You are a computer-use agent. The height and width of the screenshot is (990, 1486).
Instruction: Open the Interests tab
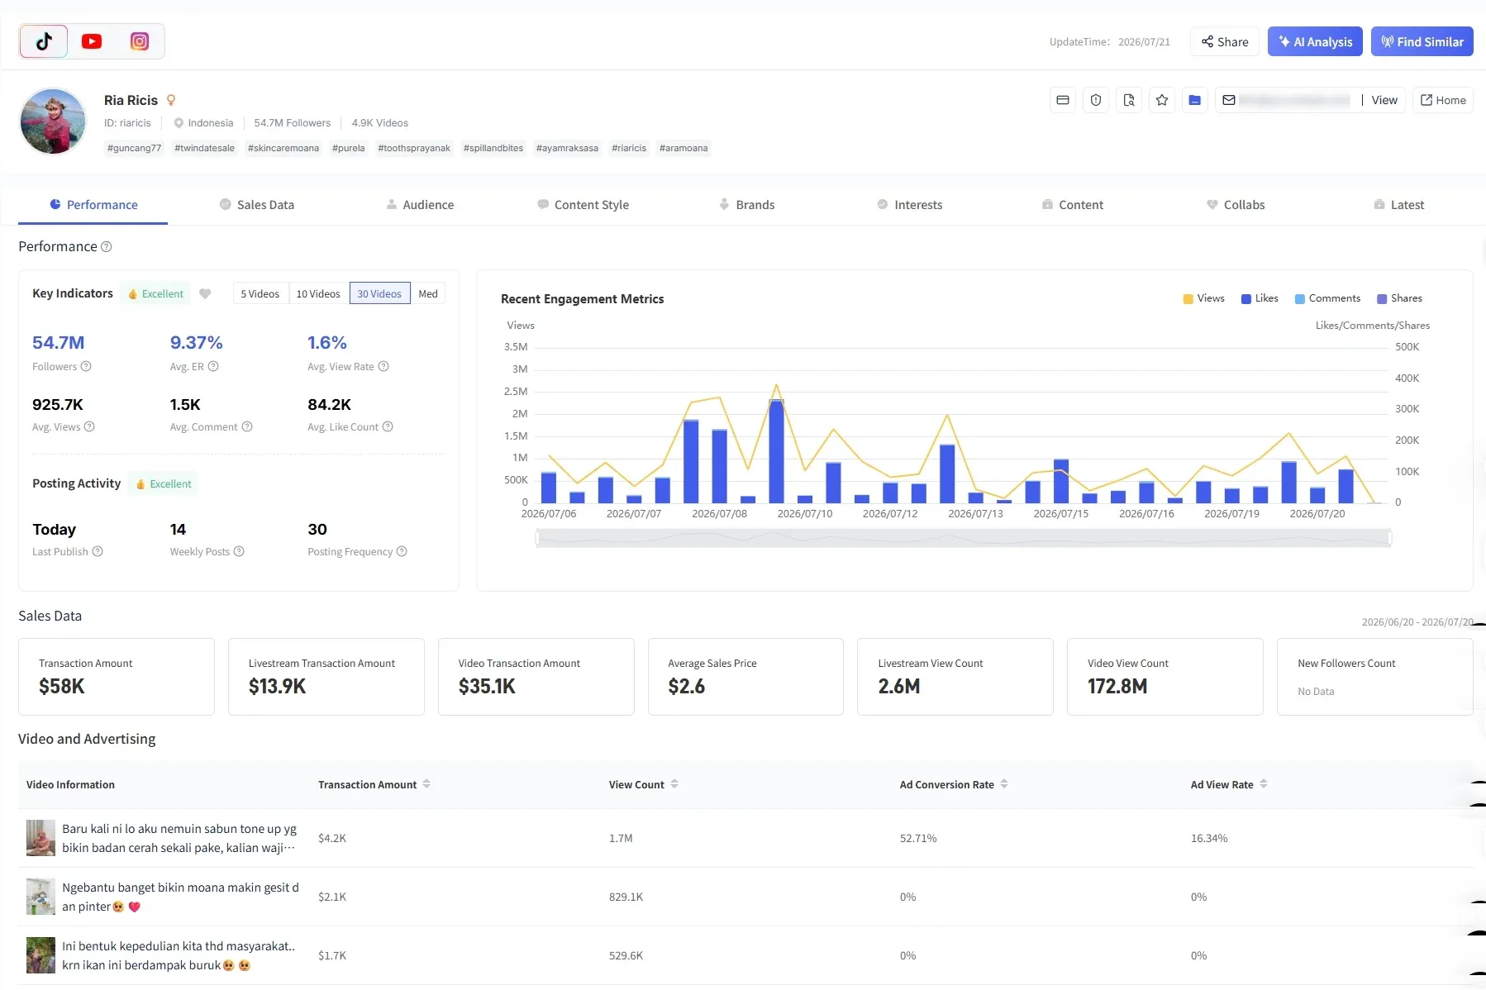click(909, 204)
